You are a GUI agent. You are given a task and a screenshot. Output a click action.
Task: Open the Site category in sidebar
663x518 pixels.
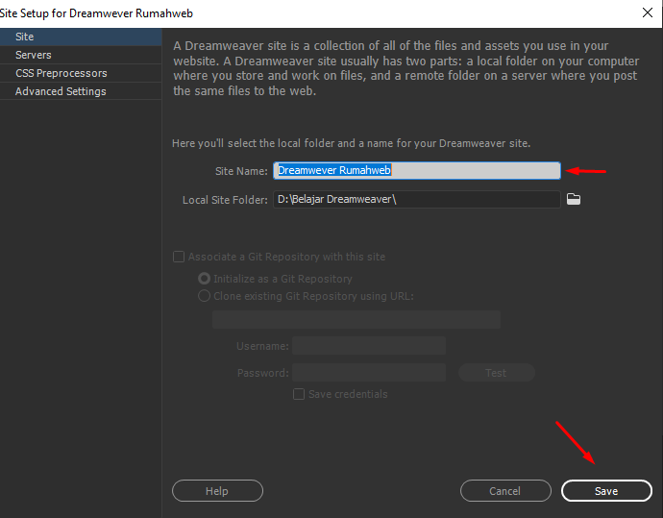(81, 37)
